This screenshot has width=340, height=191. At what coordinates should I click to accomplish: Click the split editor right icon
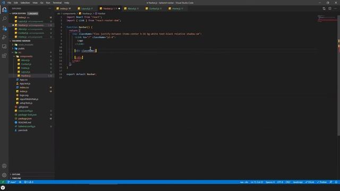pos(329,8)
